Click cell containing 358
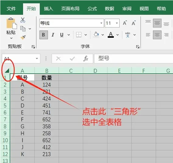Screen dimensions: 173x163 pyautogui.click(x=47, y=126)
